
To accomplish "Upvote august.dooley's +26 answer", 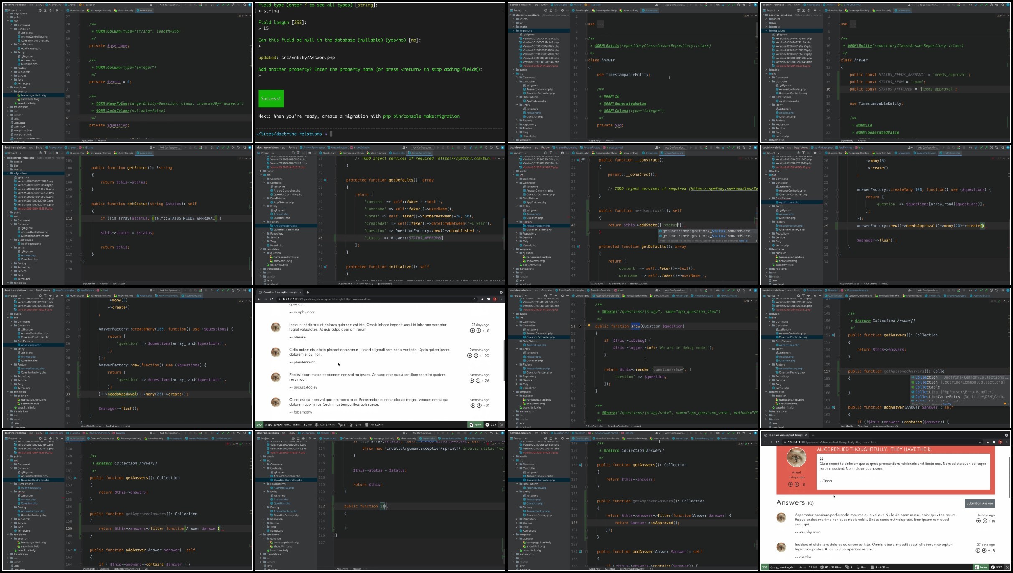I will tap(472, 381).
